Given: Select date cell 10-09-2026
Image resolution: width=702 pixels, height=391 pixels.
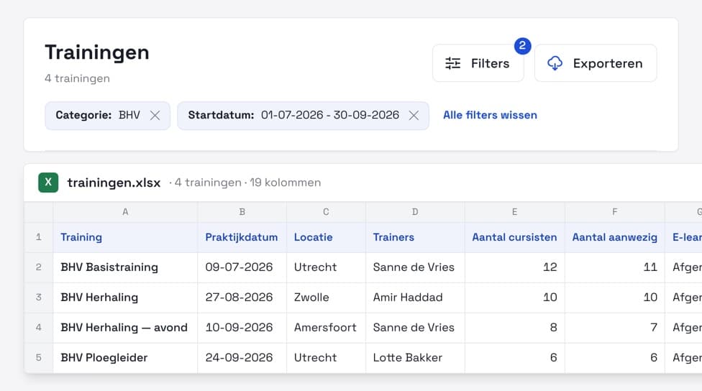Looking at the screenshot, I should pyautogui.click(x=242, y=328).
